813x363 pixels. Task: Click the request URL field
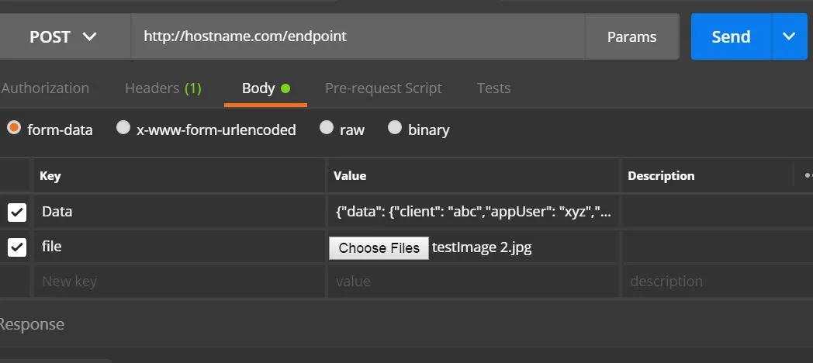357,36
